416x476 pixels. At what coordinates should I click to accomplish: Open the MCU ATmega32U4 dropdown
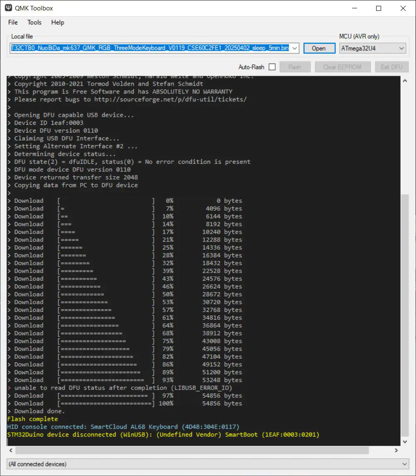point(373,48)
